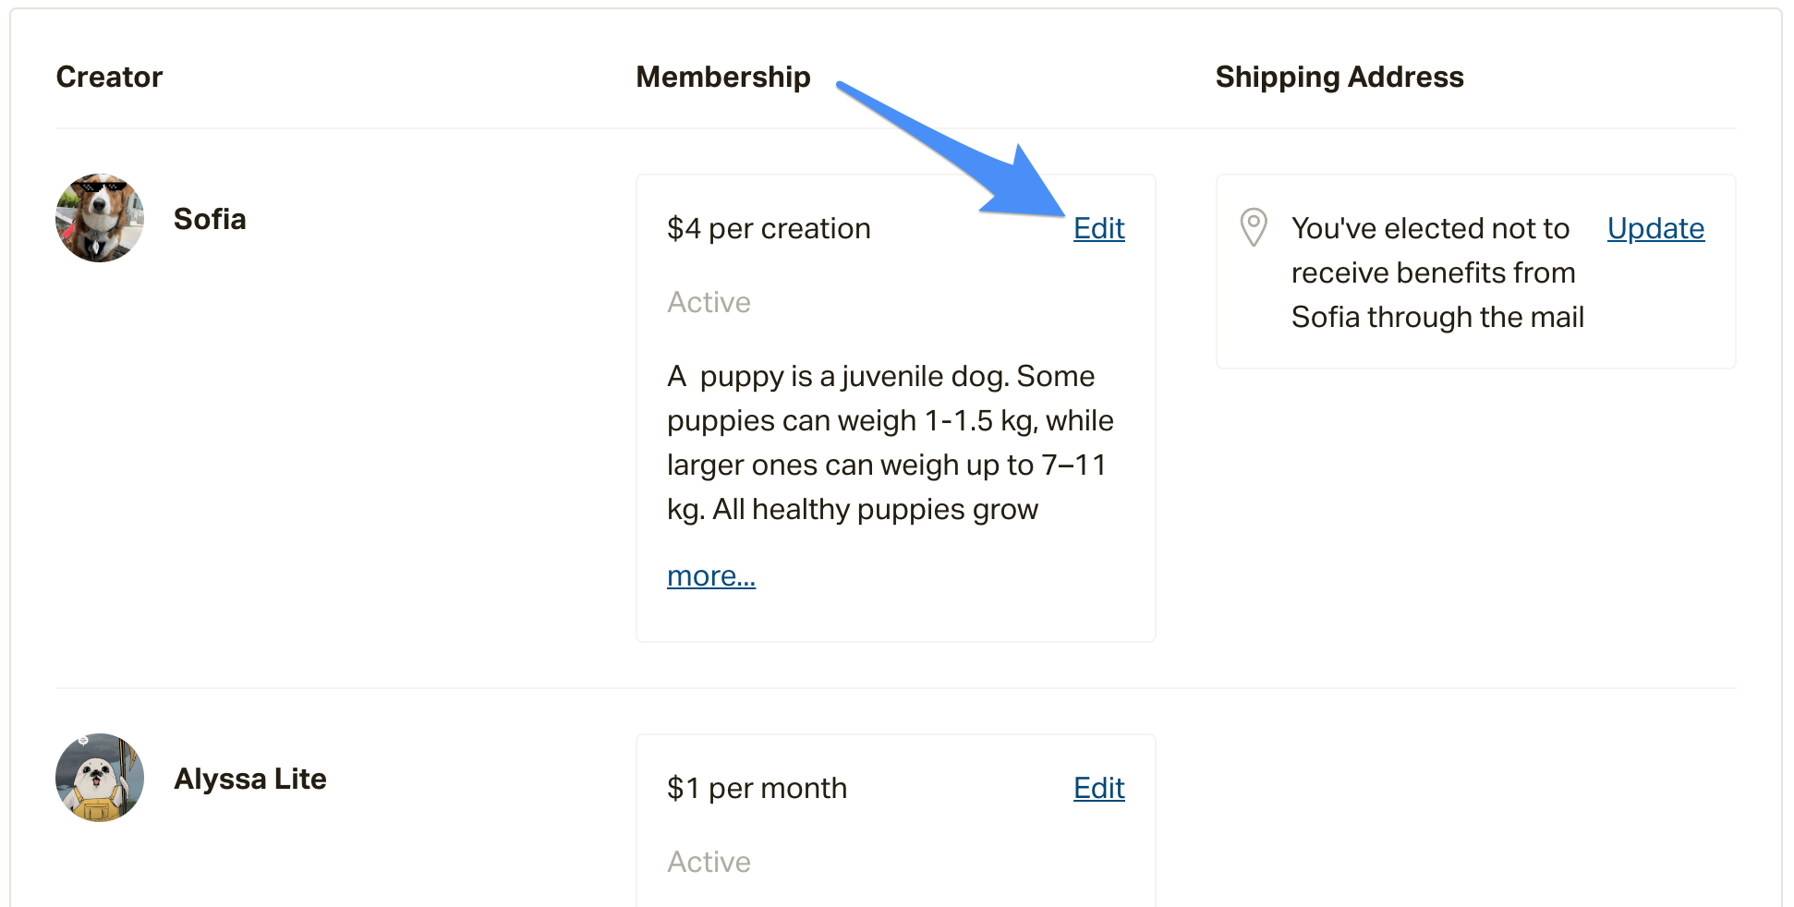This screenshot has height=907, width=1794.
Task: Edit Alyssa Lite's $1 per month membership
Action: [x=1098, y=788]
